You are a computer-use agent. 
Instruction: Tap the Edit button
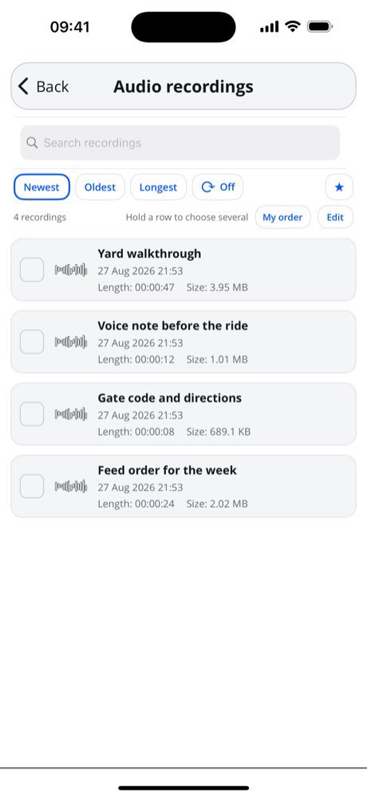click(x=335, y=217)
